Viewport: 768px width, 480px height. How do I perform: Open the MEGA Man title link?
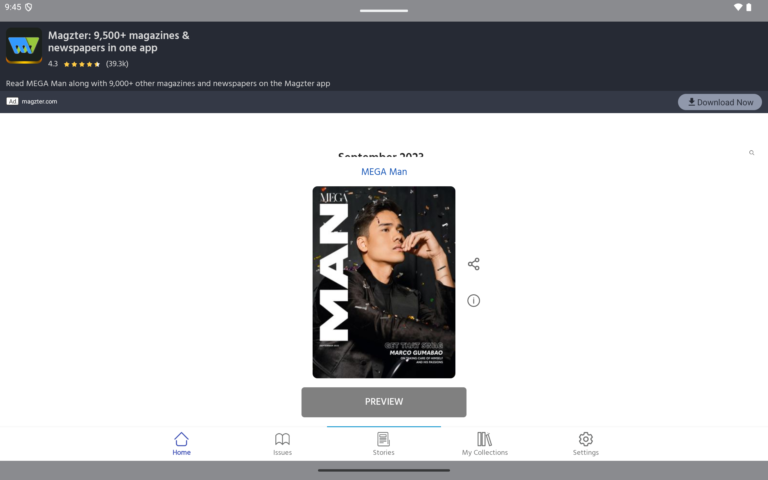pyautogui.click(x=384, y=172)
